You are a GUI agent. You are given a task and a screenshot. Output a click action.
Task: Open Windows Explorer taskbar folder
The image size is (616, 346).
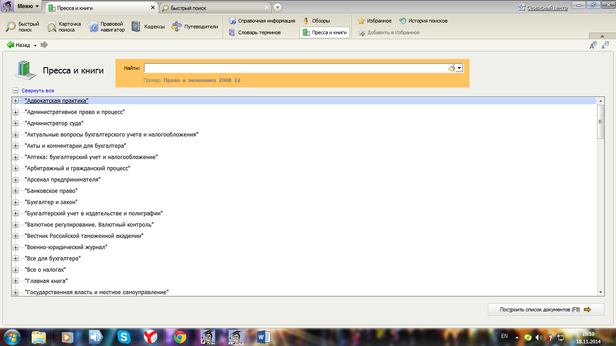pyautogui.click(x=39, y=337)
